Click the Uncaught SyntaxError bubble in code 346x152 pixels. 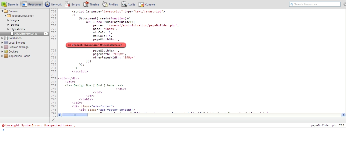[96, 45]
